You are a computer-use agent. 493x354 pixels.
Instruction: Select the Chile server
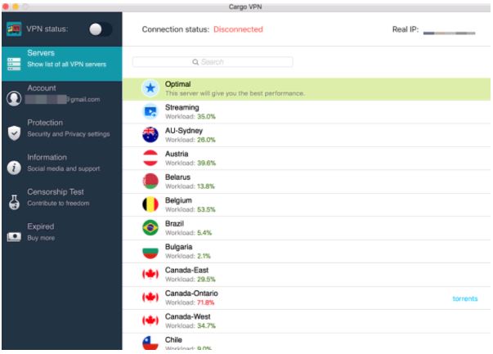click(x=307, y=342)
